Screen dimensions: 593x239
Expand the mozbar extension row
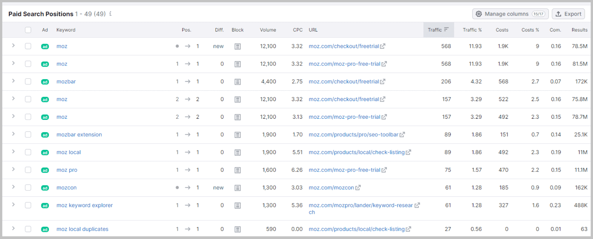13,134
